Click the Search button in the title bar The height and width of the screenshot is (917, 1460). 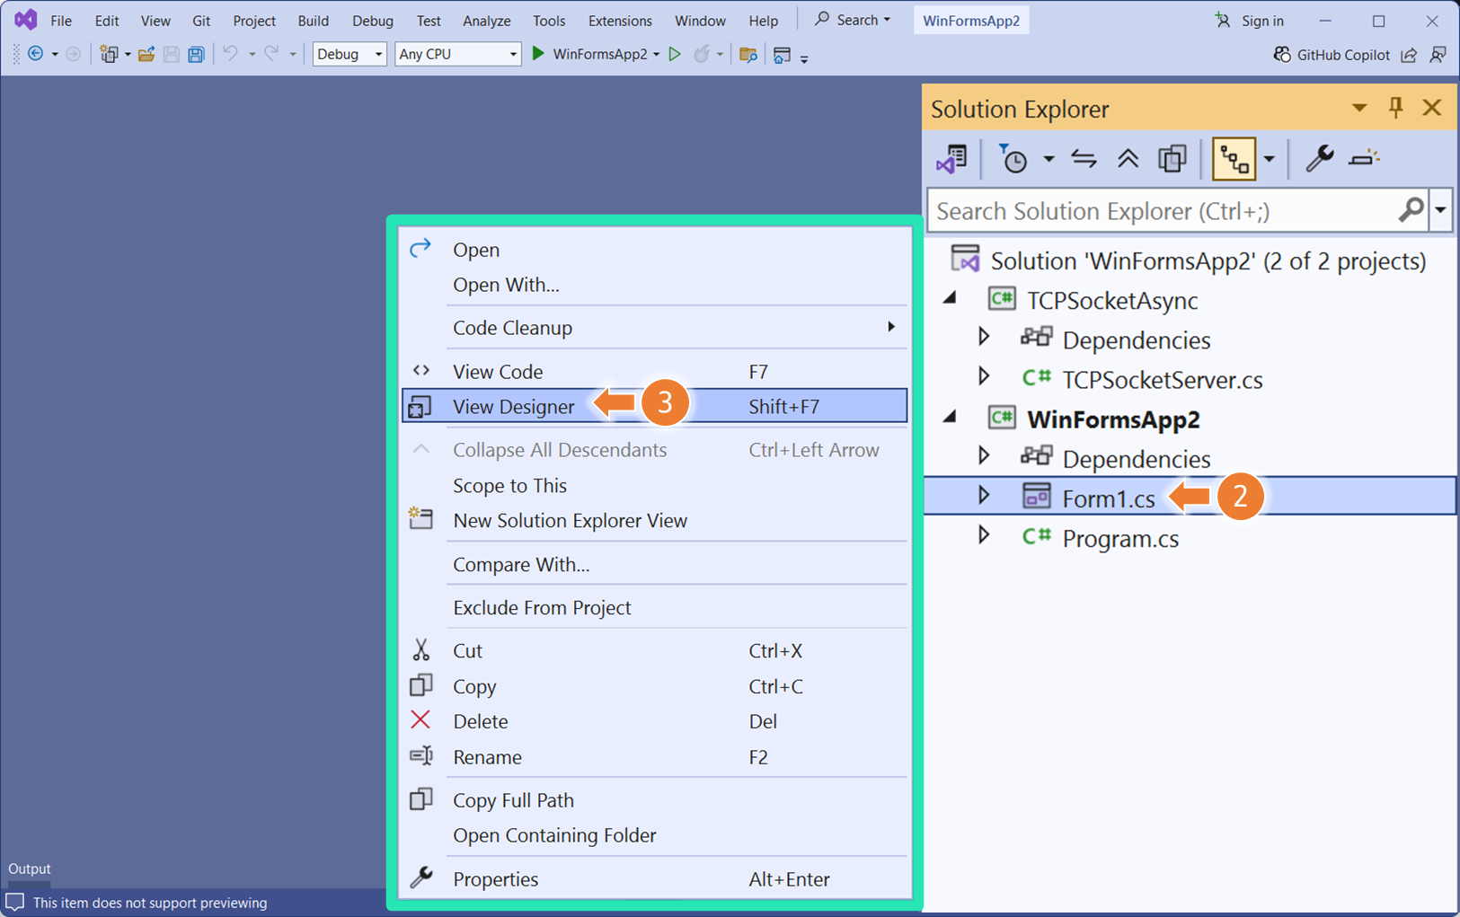point(852,20)
